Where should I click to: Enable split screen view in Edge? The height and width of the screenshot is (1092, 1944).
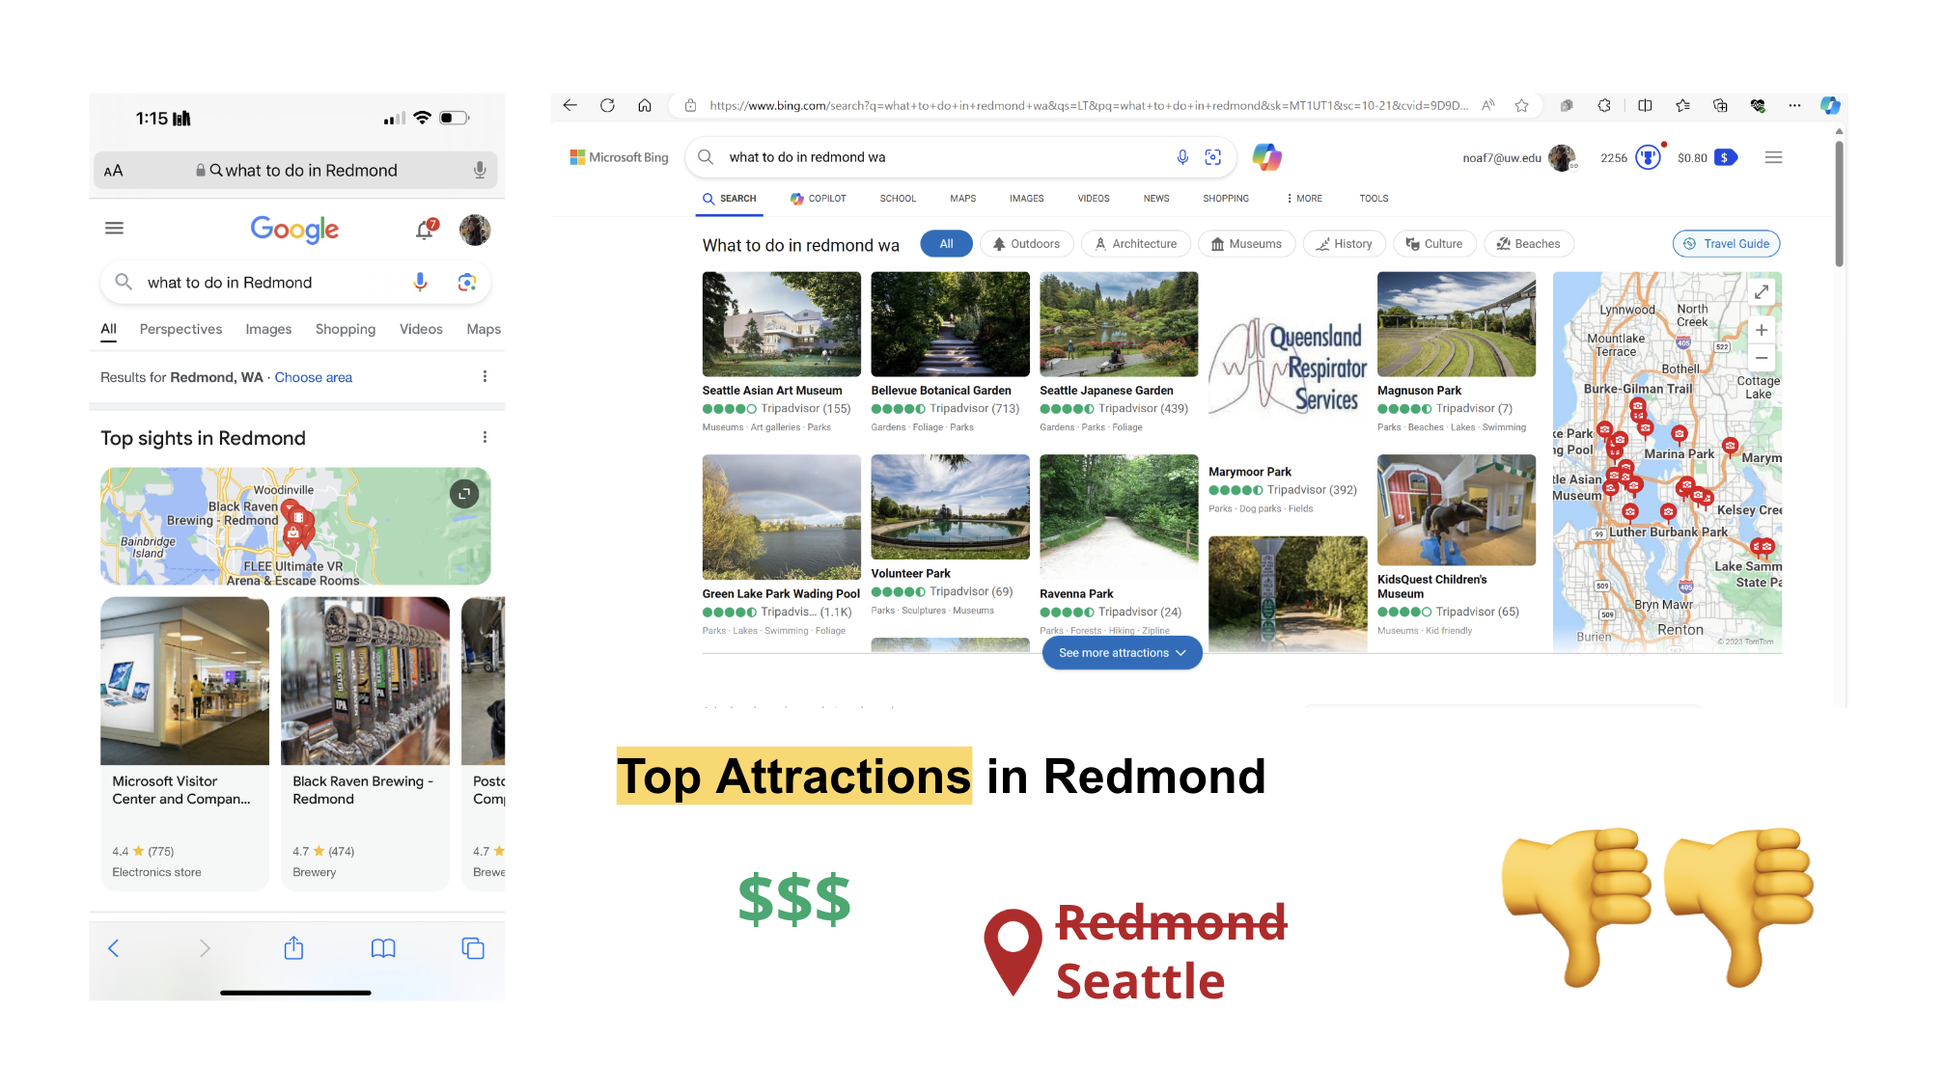click(1645, 105)
